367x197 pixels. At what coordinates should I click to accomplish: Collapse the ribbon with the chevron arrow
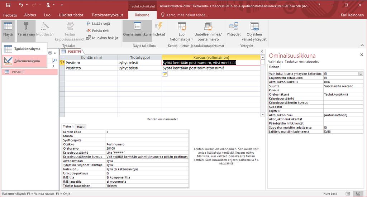(362, 45)
